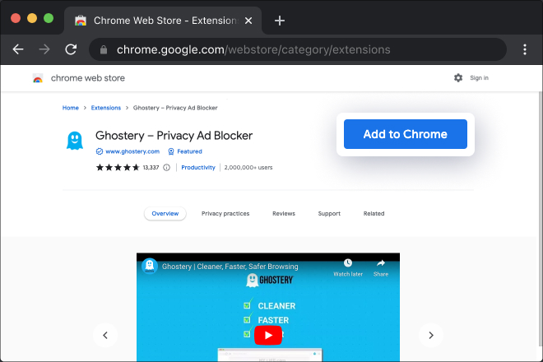
Task: Click the address bar URL field
Action: pyautogui.click(x=296, y=49)
